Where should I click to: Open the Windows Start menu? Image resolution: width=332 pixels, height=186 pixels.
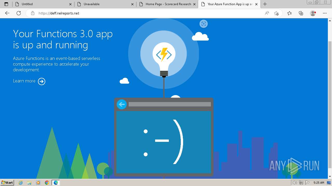click(7, 182)
